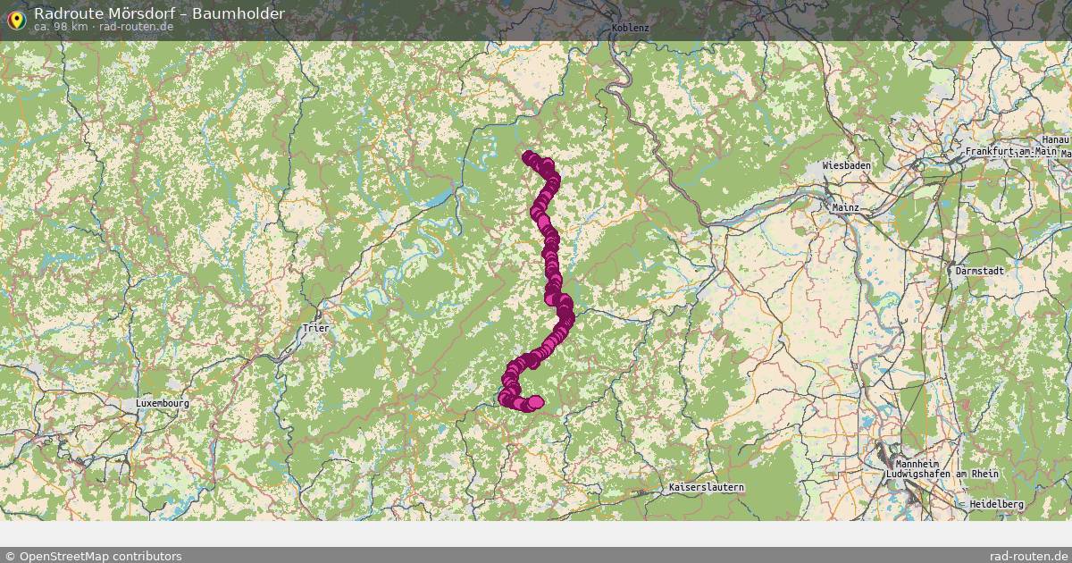The image size is (1072, 563).
Task: Click OpenStreetMap contributors attribution
Action: tap(93, 556)
